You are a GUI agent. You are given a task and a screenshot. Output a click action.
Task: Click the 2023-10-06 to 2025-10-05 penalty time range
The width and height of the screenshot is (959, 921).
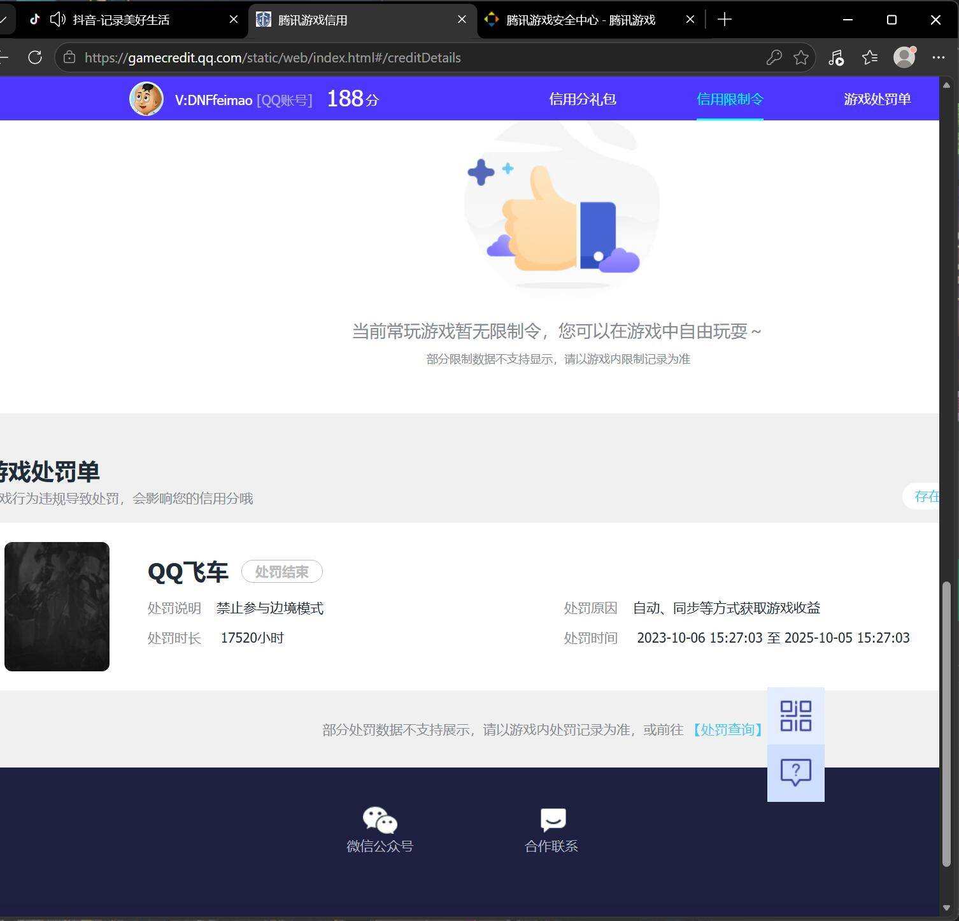[x=773, y=638]
